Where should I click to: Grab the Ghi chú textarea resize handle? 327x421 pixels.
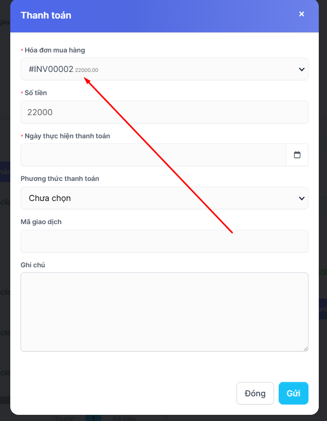[305, 349]
